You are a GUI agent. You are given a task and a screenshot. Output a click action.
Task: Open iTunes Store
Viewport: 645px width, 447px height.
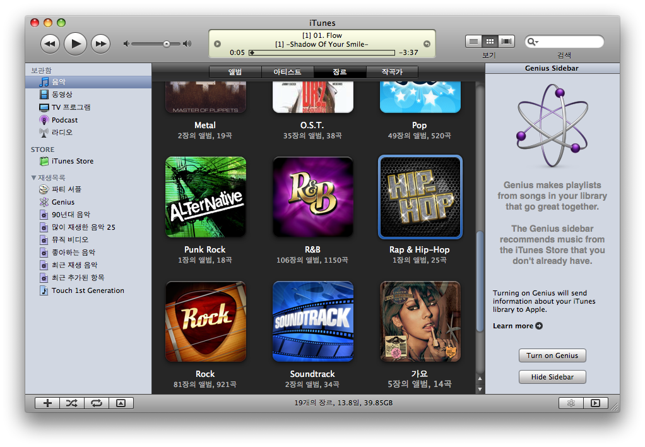click(88, 161)
